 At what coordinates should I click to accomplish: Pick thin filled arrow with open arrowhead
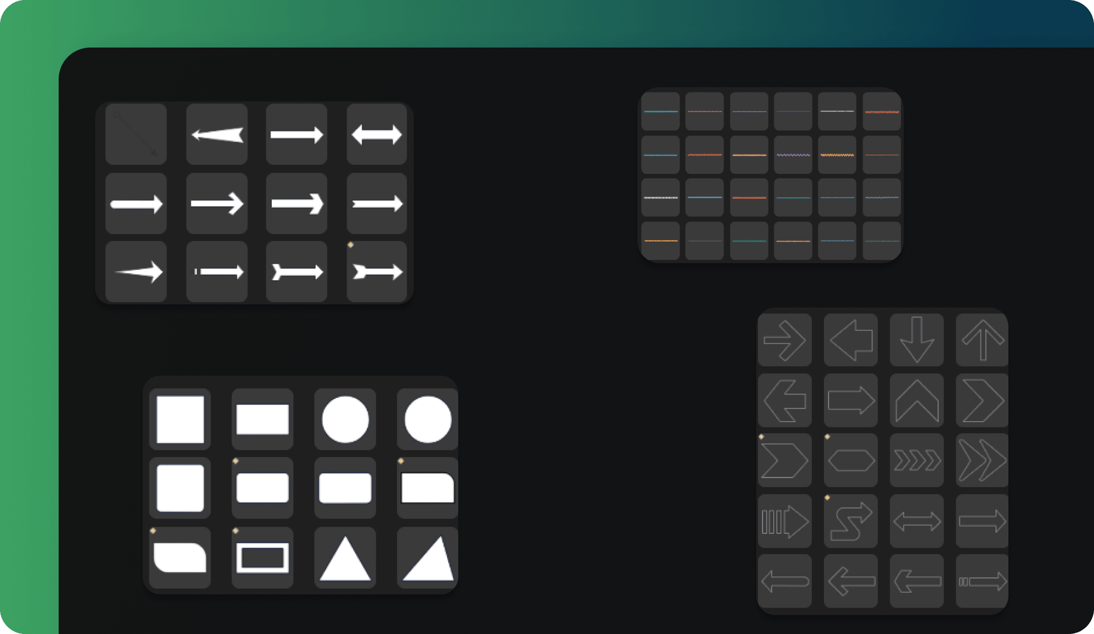click(217, 203)
